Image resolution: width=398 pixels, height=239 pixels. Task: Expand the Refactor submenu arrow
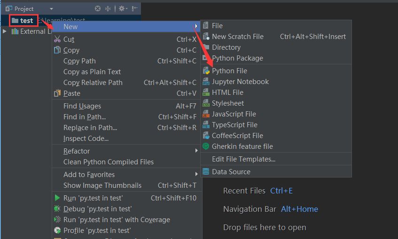(x=196, y=151)
